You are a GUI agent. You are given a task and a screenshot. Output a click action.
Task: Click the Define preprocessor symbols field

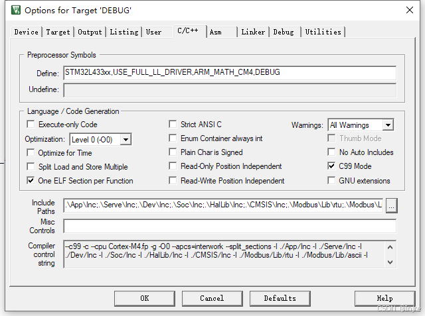(x=230, y=73)
